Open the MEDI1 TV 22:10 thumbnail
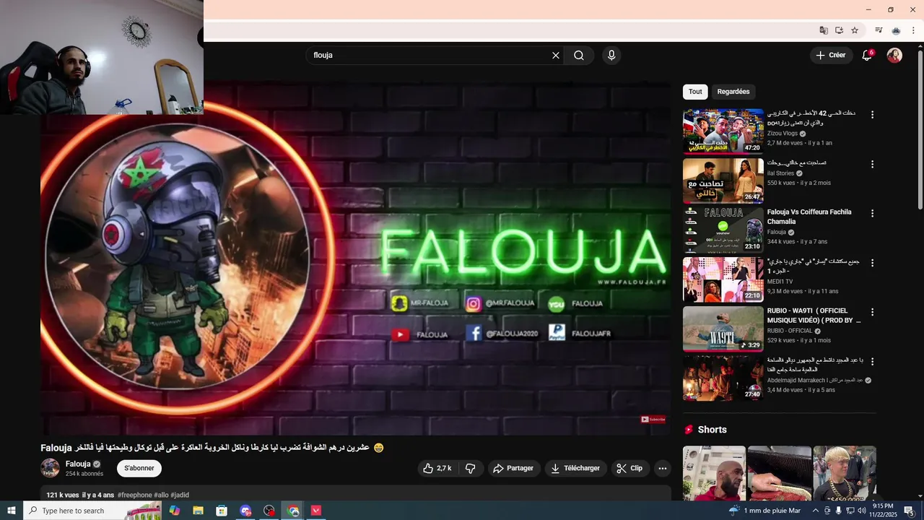Viewport: 924px width, 520px height. (x=723, y=279)
